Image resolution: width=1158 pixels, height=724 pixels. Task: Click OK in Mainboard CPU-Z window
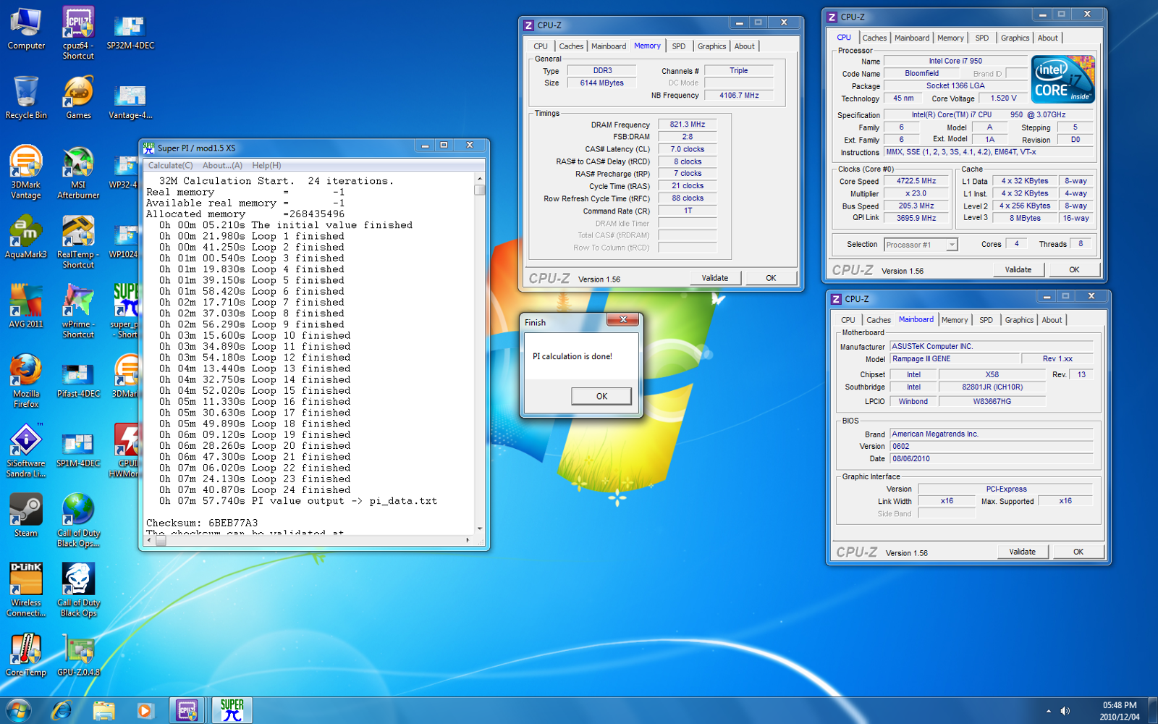coord(1078,552)
